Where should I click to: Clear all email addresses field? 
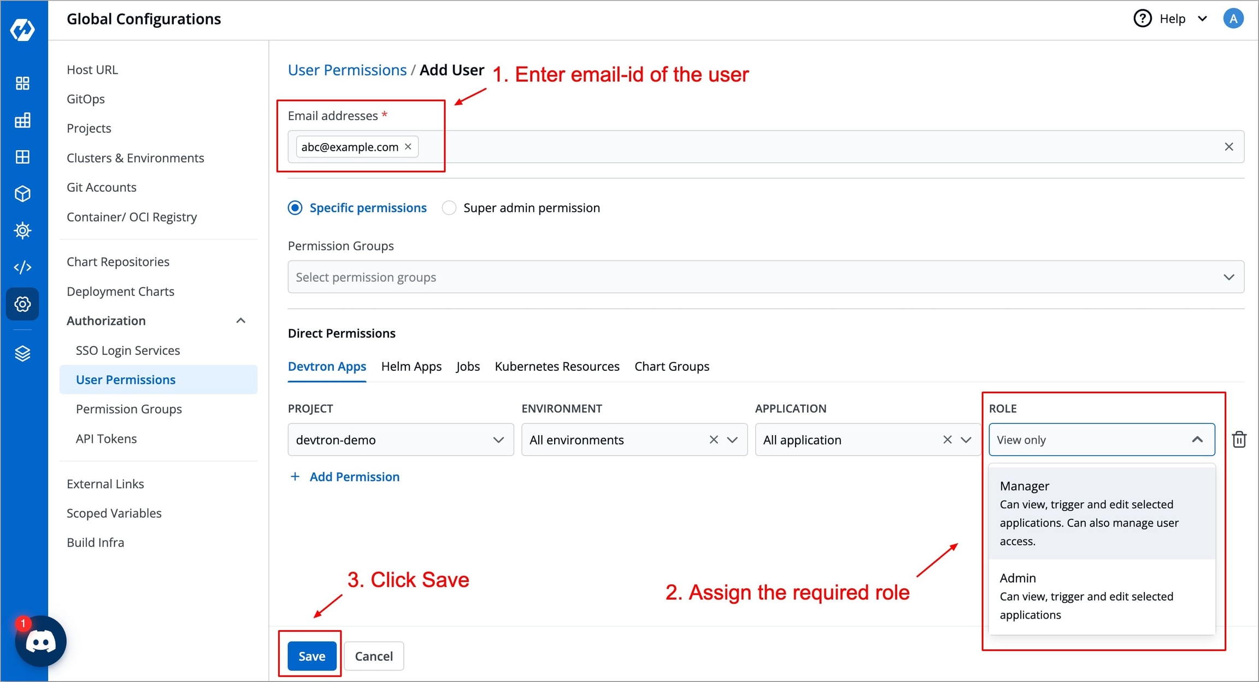pos(1229,146)
